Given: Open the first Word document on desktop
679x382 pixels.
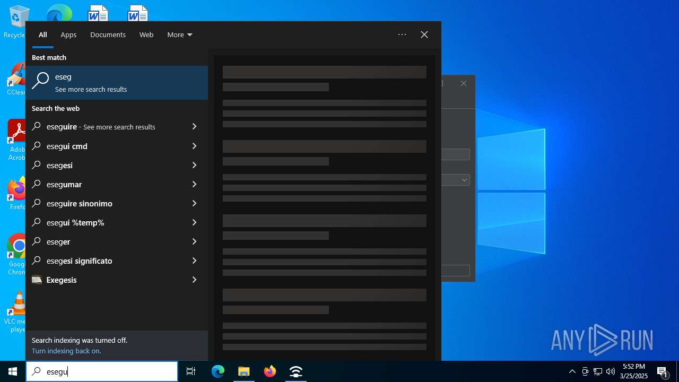Looking at the screenshot, I should [x=98, y=13].
